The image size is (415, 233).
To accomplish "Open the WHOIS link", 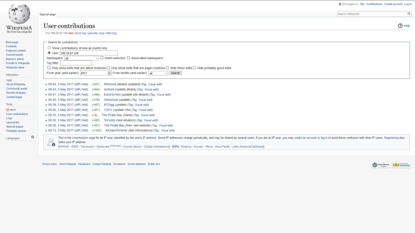I will click(x=64, y=146).
